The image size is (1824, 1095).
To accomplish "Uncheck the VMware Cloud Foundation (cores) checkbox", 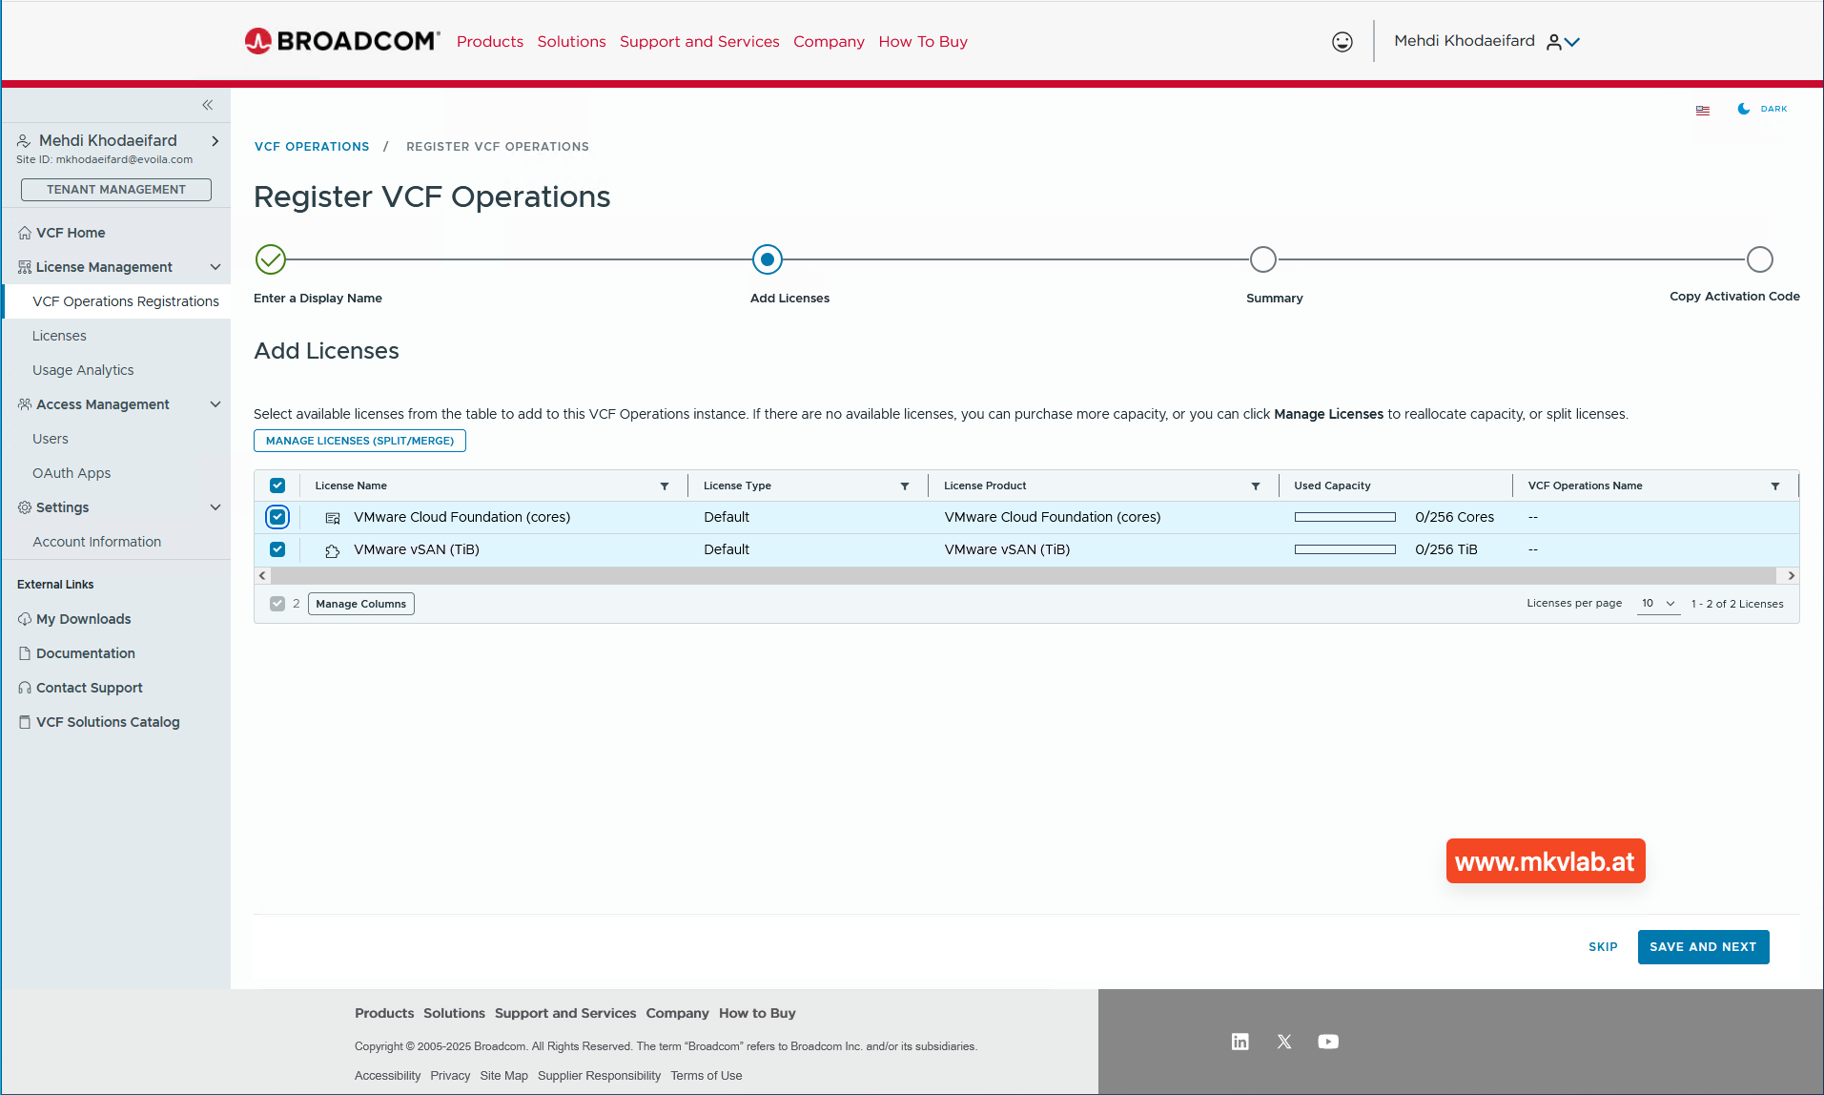I will (277, 517).
